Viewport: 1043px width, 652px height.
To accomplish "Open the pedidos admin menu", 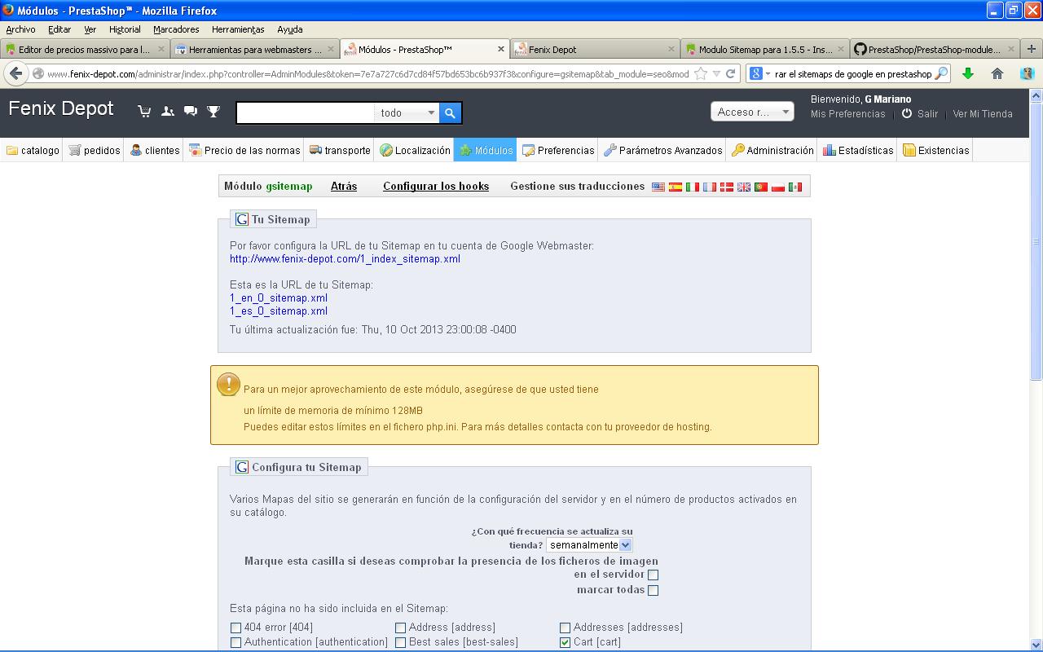I will (95, 150).
